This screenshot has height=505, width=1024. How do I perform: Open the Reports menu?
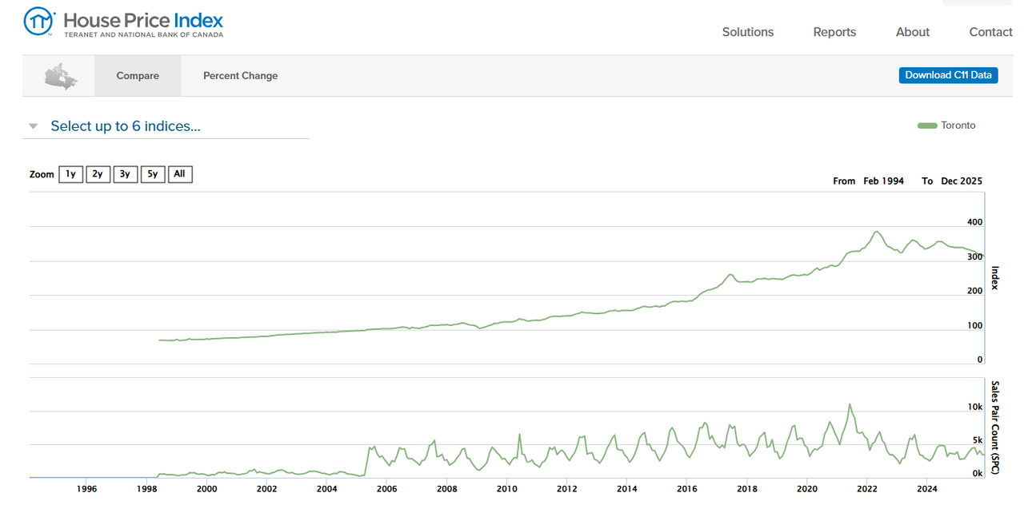834,32
